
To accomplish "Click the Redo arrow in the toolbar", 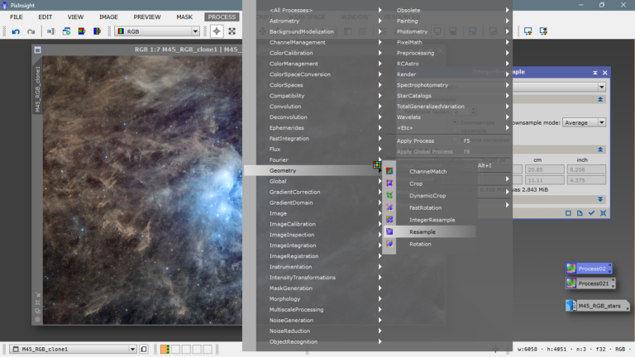I will (x=31, y=31).
